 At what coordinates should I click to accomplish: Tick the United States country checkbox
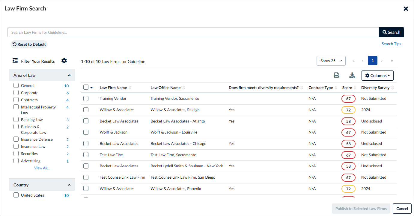pos(16,195)
